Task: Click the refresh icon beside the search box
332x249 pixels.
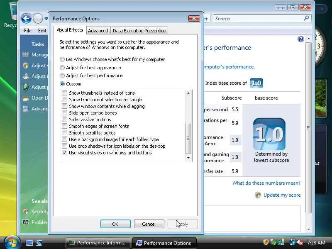Action: pos(206,19)
